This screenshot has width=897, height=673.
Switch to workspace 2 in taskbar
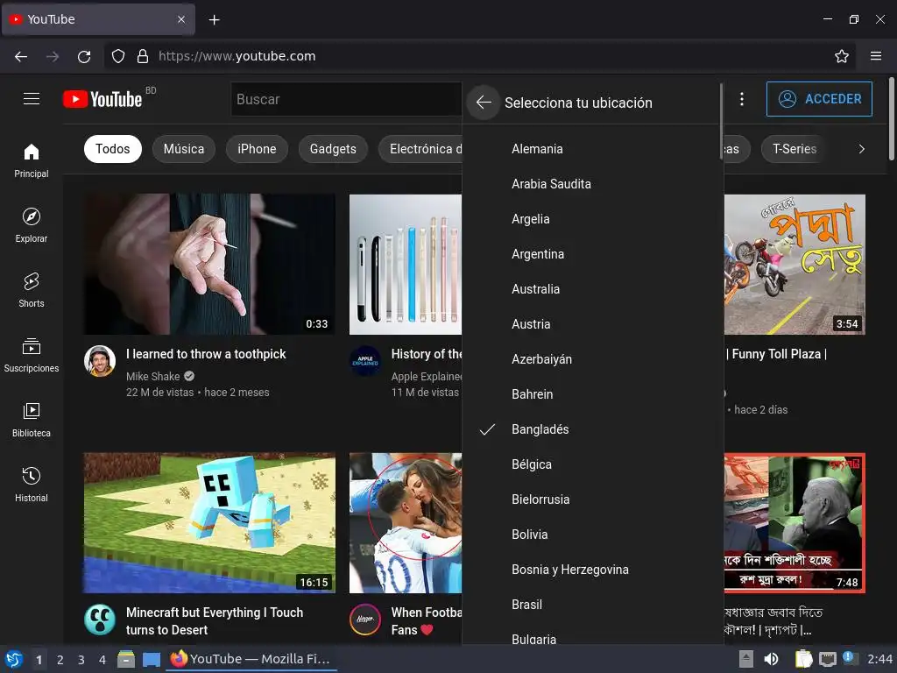point(60,660)
